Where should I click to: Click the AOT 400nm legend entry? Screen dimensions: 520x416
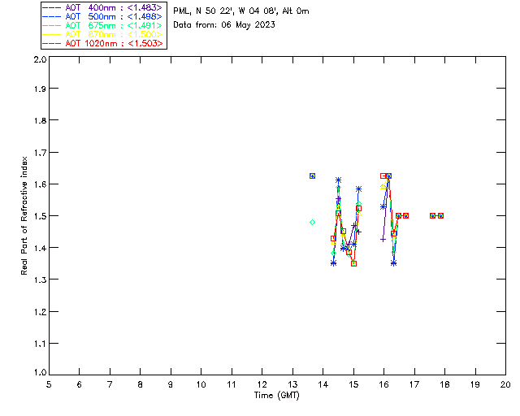(x=102, y=7)
